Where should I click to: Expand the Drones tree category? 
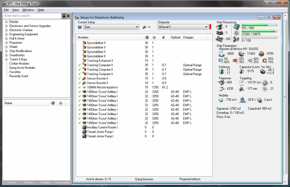click(7, 22)
